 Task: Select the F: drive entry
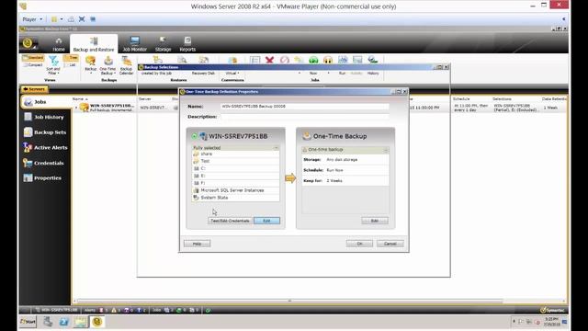(x=235, y=183)
